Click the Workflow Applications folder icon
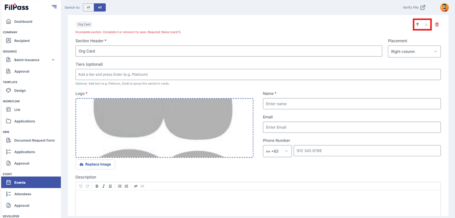The image size is (455, 218). [9, 121]
